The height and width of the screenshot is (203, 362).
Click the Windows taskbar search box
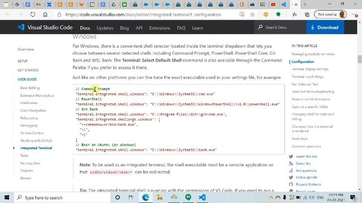click(62, 197)
